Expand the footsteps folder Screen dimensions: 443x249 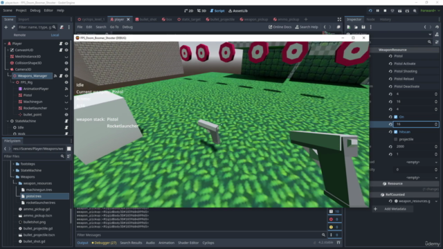click(14, 164)
